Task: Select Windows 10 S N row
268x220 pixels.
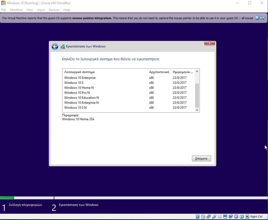Action: pyautogui.click(x=129, y=108)
